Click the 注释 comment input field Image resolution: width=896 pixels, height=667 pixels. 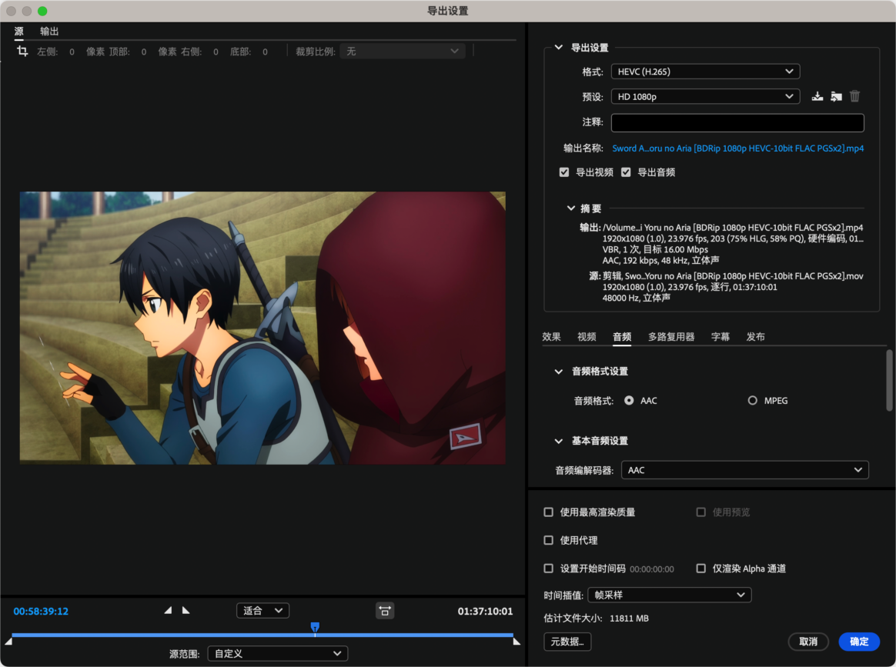(737, 122)
